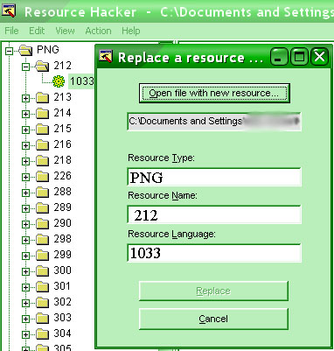Screen dimensions: 334x351
Task: Close the Replace a resource dialog
Action: (320, 57)
